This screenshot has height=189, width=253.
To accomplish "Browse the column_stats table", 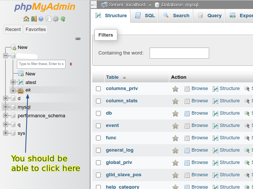I will click(196, 101).
